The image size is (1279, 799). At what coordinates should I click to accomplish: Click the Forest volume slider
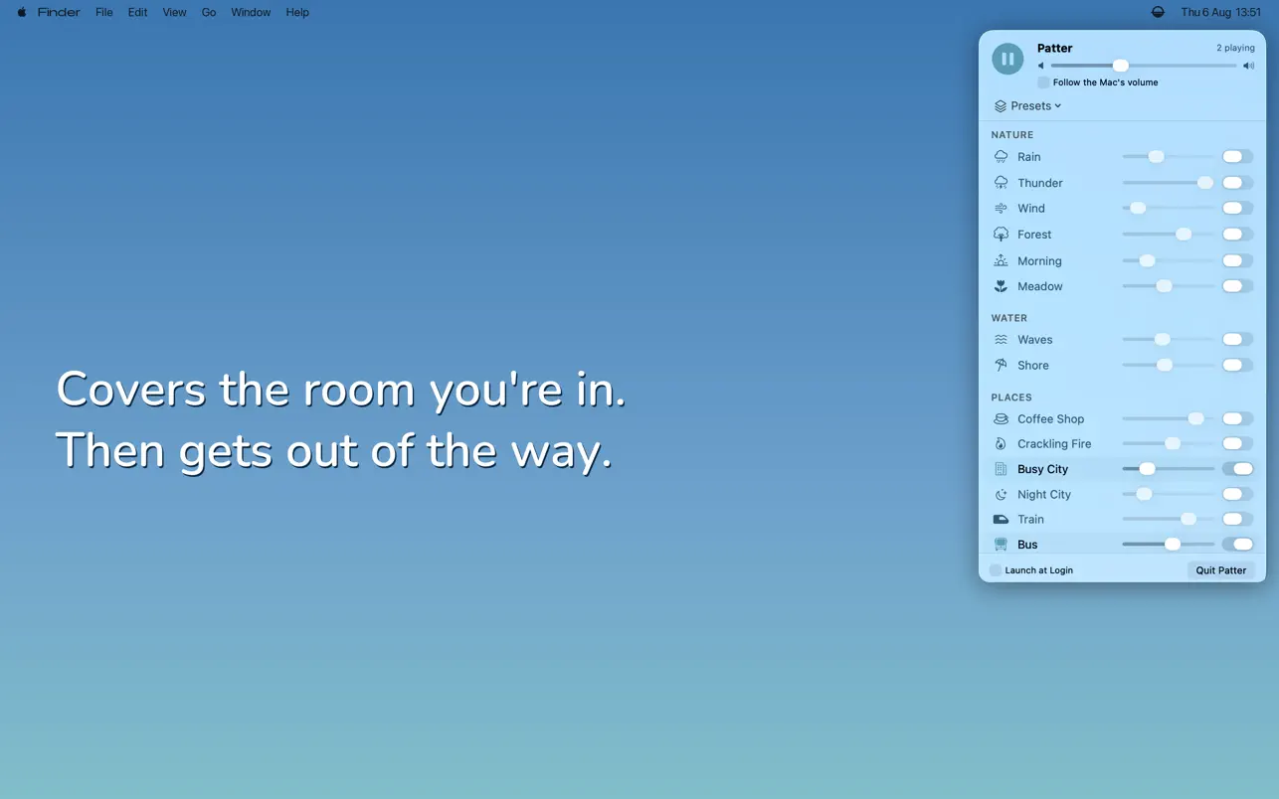coord(1169,235)
